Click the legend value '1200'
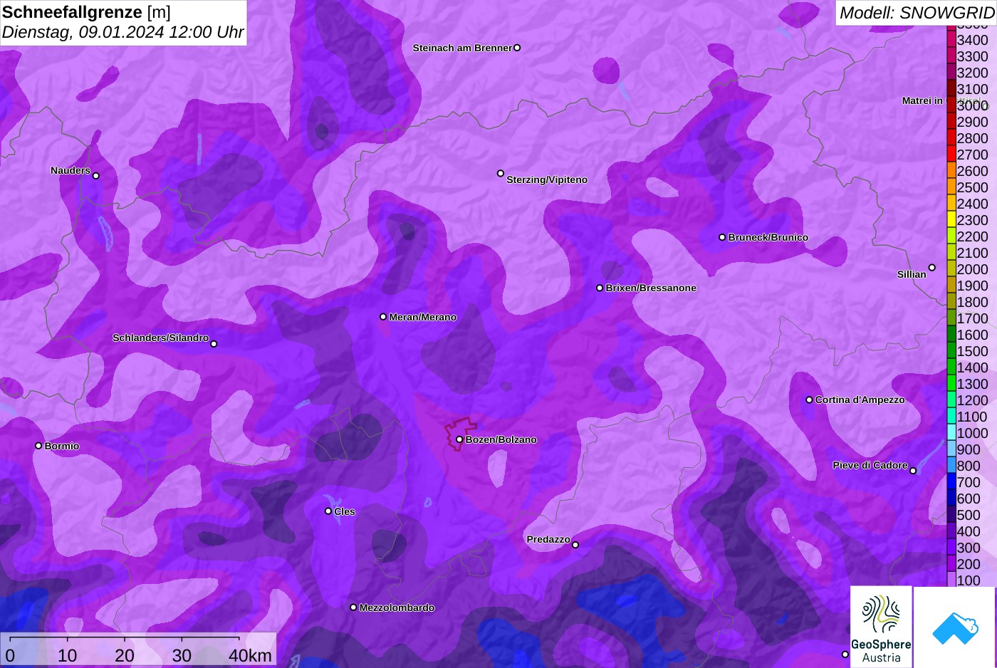Screen dimensions: 997x668 pyautogui.click(x=972, y=400)
